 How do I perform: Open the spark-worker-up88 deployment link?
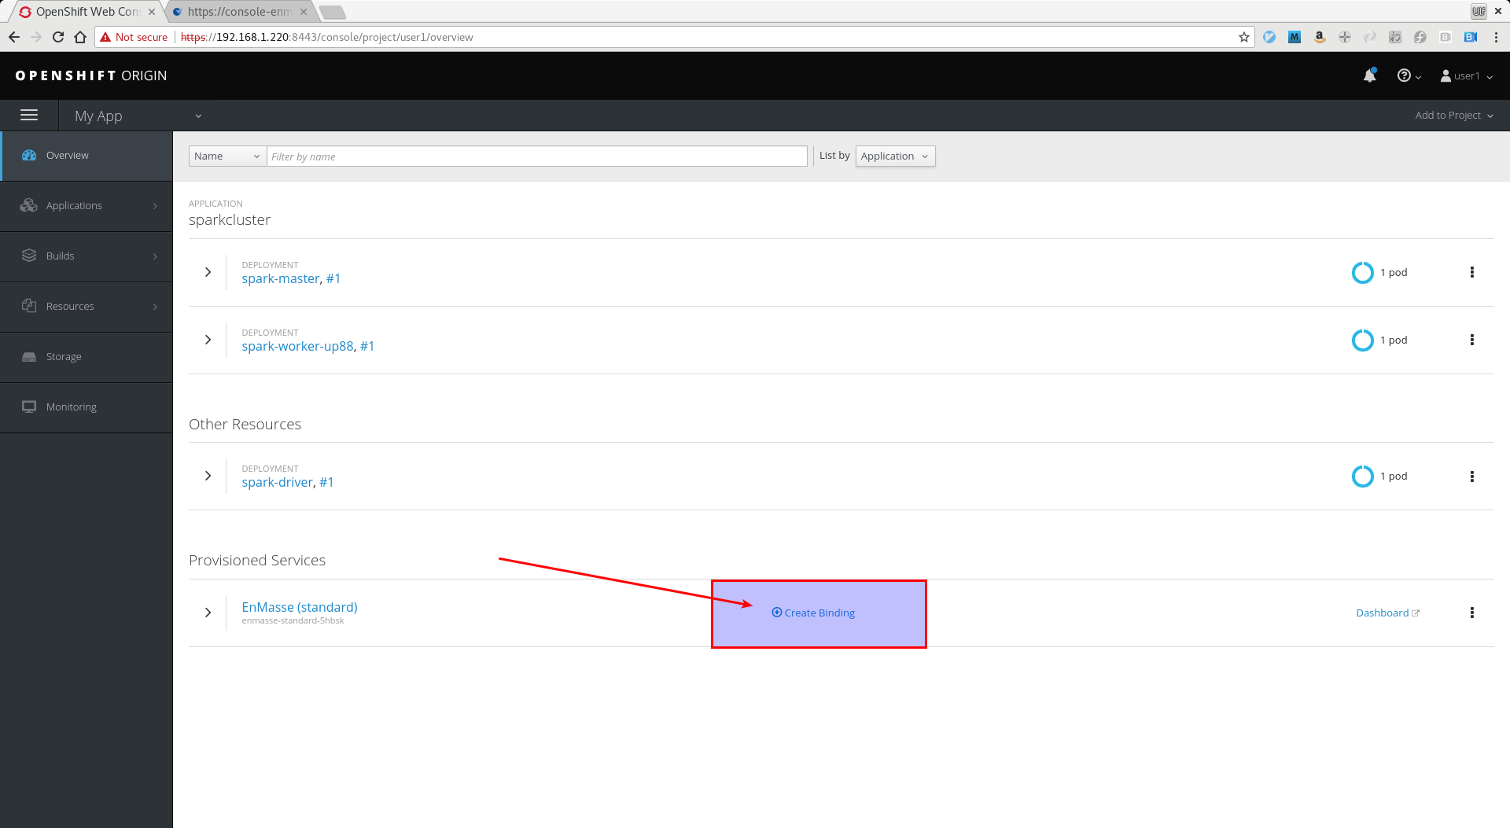click(x=297, y=346)
